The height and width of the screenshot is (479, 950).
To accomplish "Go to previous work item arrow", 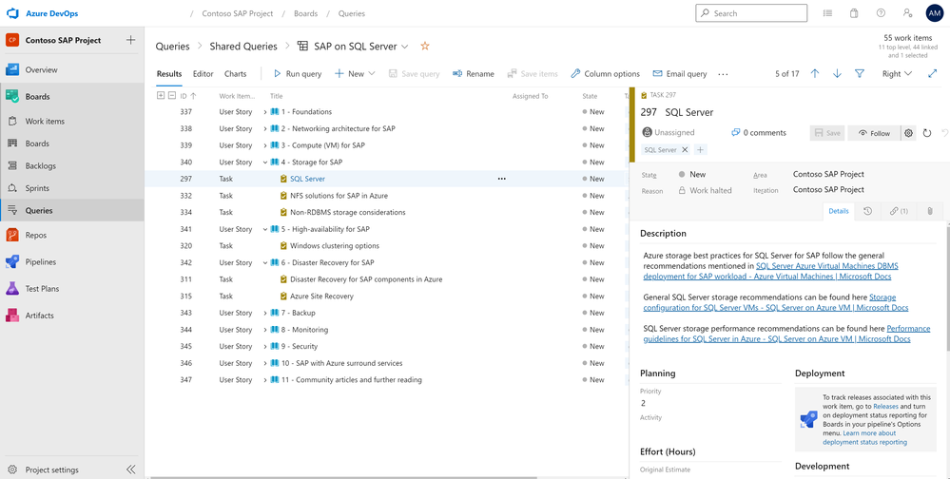I will pos(815,74).
